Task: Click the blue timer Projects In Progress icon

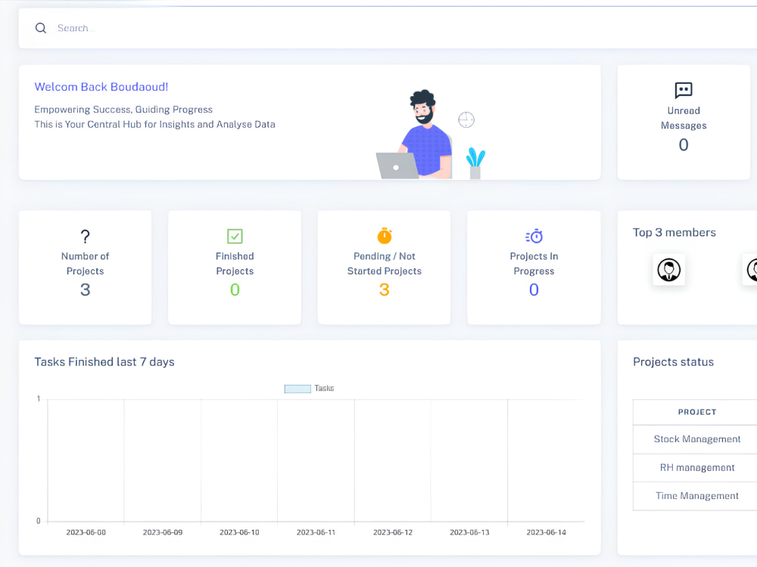Action: point(534,236)
